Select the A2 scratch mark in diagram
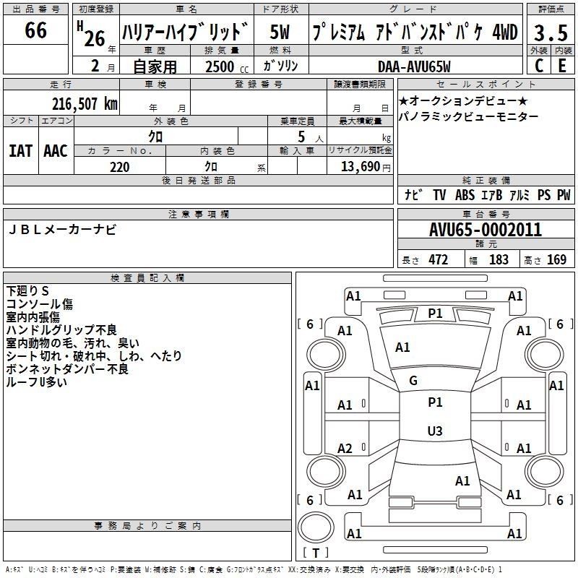 (x=345, y=449)
